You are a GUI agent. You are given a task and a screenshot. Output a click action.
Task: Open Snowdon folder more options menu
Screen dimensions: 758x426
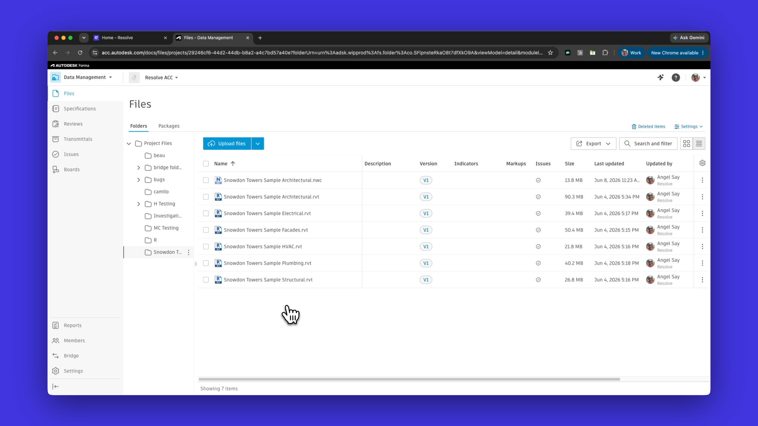pyautogui.click(x=188, y=252)
